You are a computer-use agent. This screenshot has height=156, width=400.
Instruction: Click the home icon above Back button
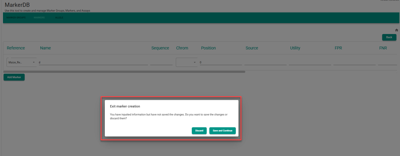(x=396, y=30)
